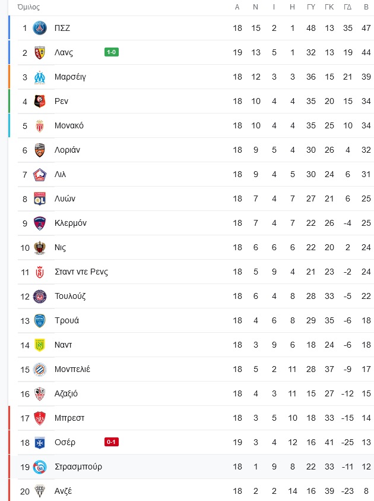Screen dimensions: 374x501
Task: Click the Όμιλος column header
Action: pos(28,7)
